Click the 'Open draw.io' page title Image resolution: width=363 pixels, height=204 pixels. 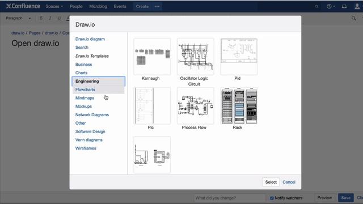35,43
